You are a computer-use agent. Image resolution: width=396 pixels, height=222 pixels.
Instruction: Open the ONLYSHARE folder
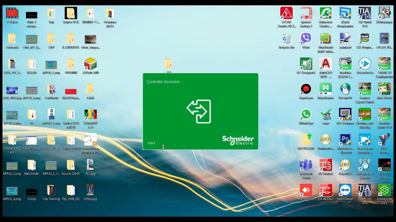[306, 140]
